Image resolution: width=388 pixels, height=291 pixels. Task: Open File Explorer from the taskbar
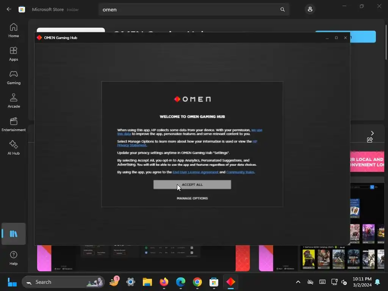pos(147,282)
